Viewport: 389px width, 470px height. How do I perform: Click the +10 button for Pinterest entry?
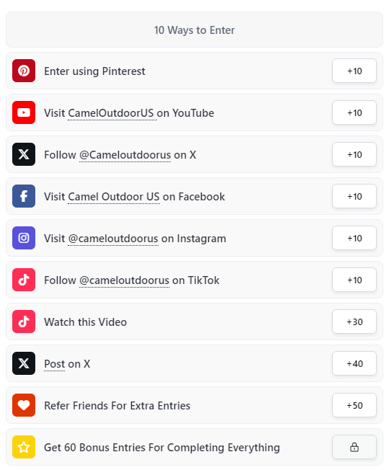tap(354, 71)
